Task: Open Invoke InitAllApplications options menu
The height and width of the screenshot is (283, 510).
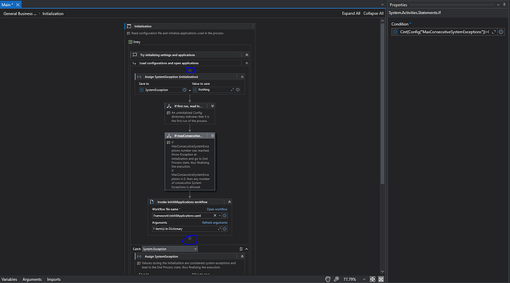Action: 224,202
